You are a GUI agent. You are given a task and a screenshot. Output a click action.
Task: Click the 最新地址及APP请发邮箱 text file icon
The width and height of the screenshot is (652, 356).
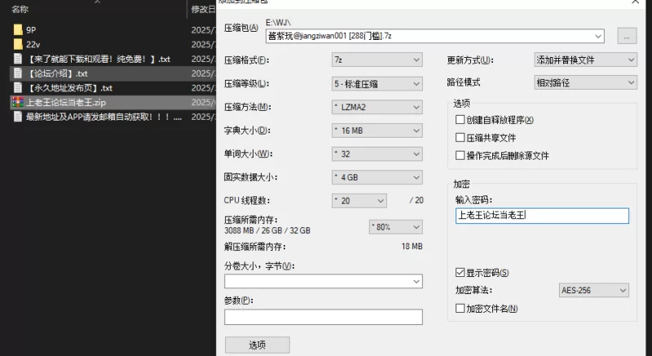coord(18,116)
